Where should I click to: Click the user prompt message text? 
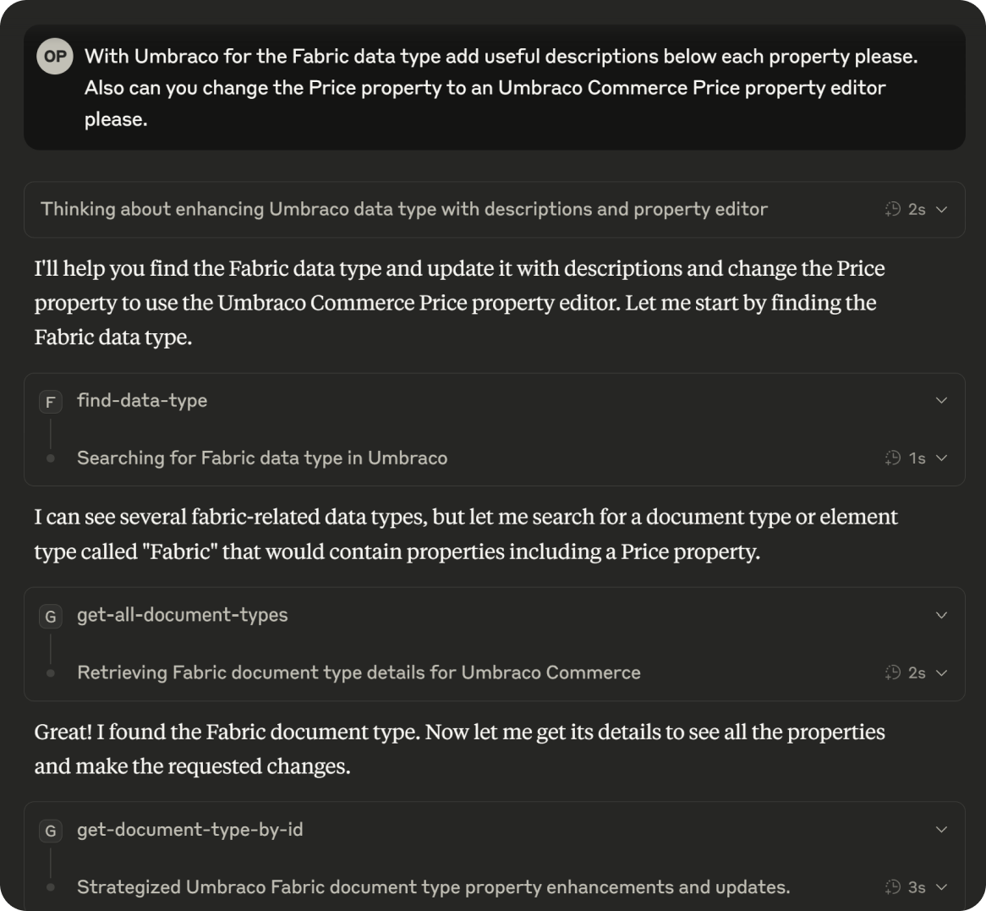click(x=499, y=87)
